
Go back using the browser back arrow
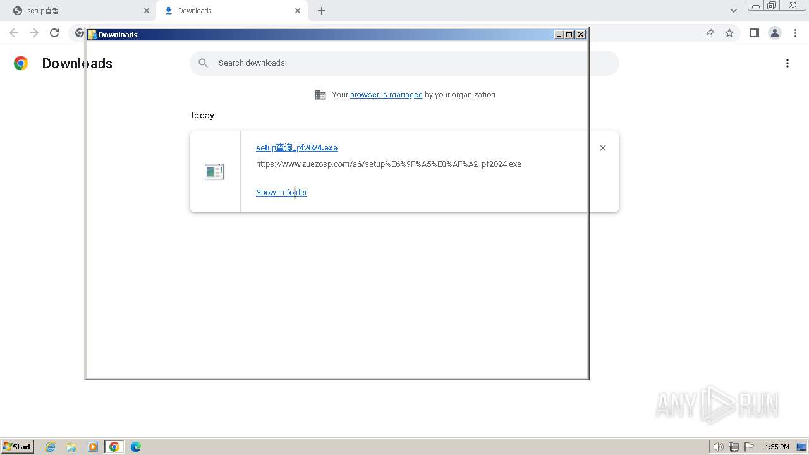click(x=14, y=33)
